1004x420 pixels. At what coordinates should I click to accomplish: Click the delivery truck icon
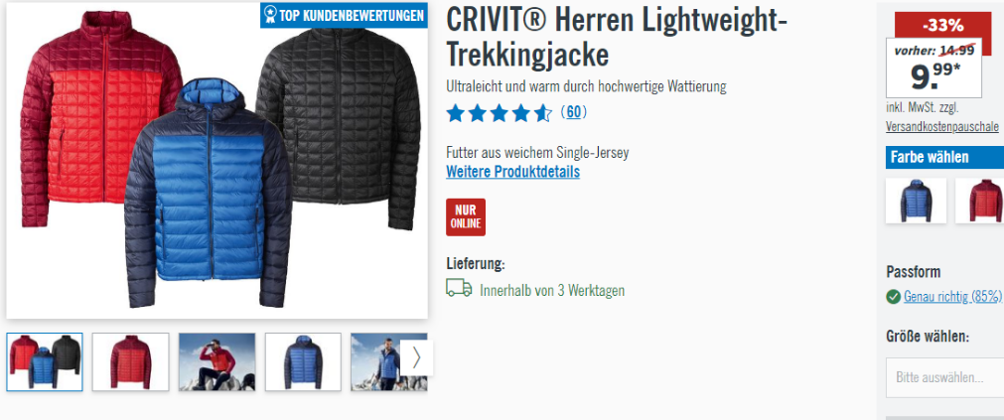(x=459, y=289)
